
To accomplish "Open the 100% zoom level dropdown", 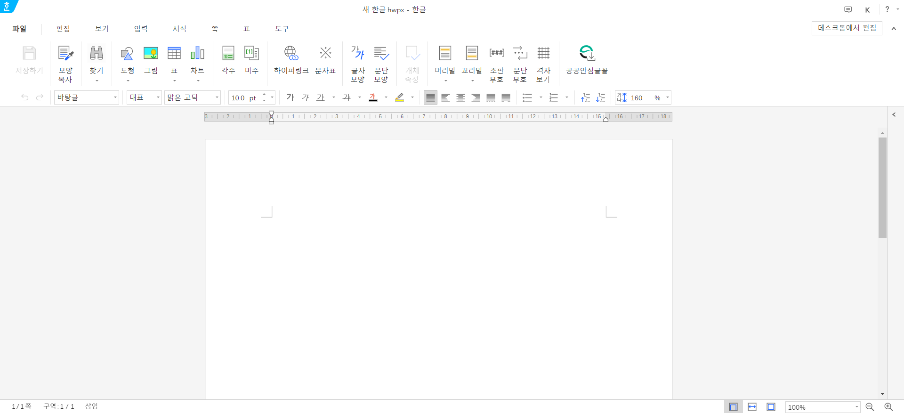I will 856,407.
